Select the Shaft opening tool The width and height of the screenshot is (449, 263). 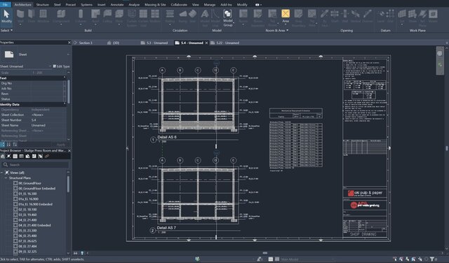pyautogui.click(x=335, y=16)
